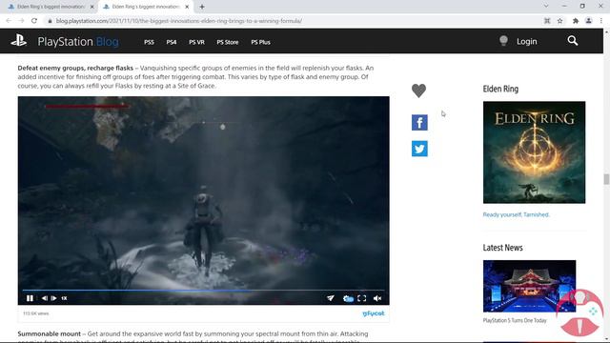Toggle the dark mode lightbulb icon

point(503,41)
